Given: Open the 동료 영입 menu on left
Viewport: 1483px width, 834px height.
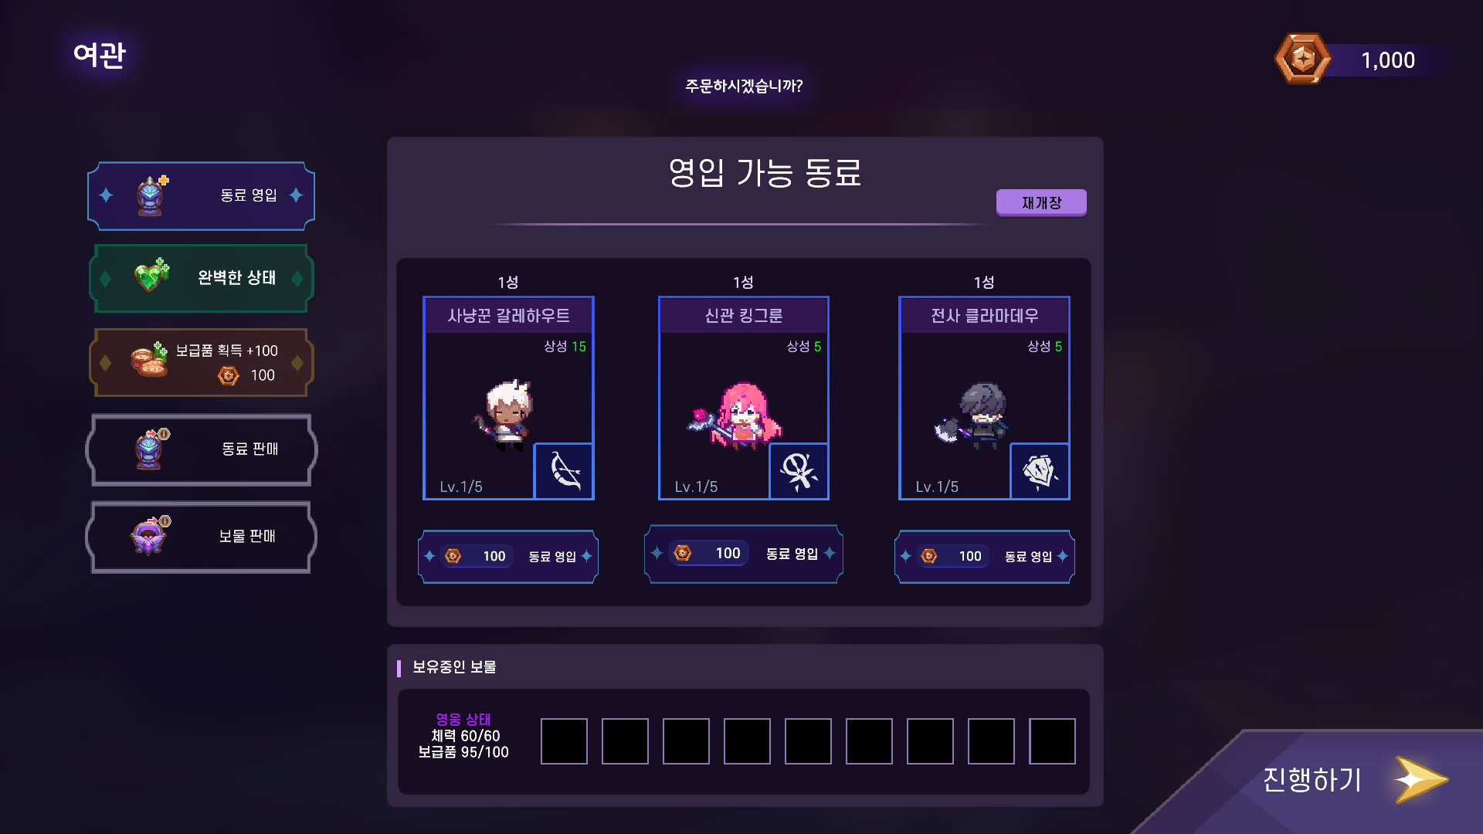Looking at the screenshot, I should (201, 196).
